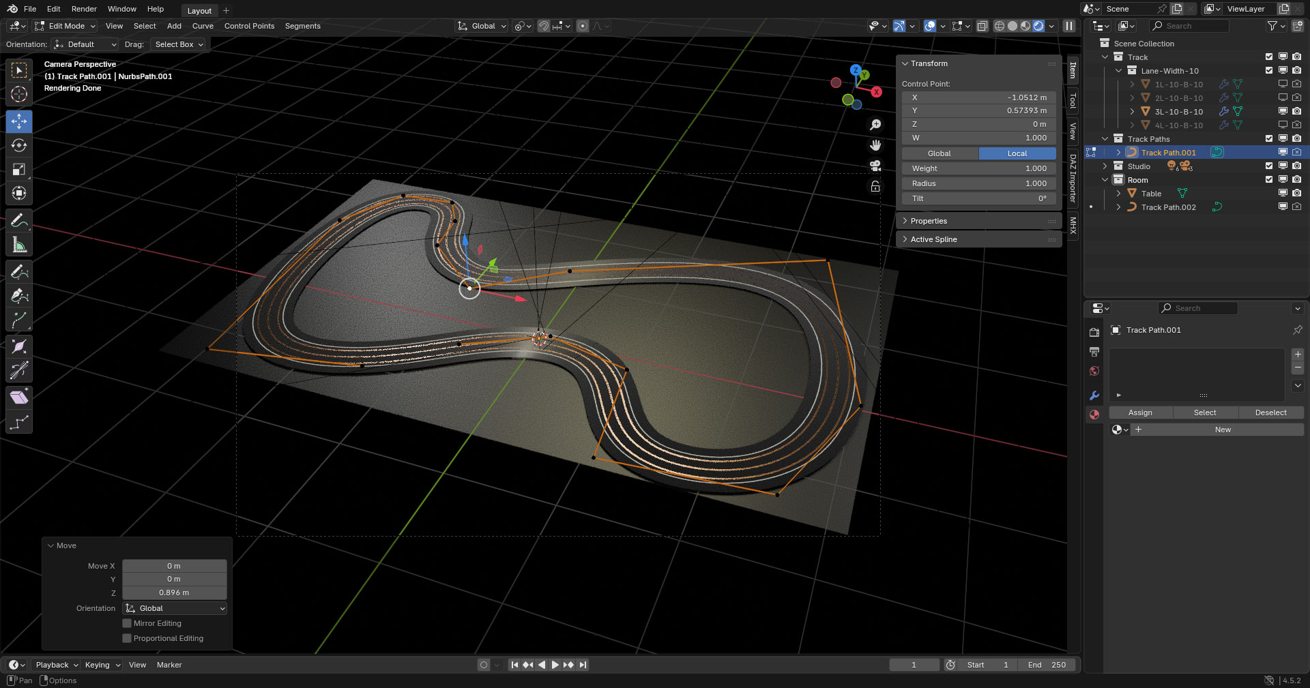Disable Track Path.002 in renders
1310x688 pixels.
[1296, 207]
